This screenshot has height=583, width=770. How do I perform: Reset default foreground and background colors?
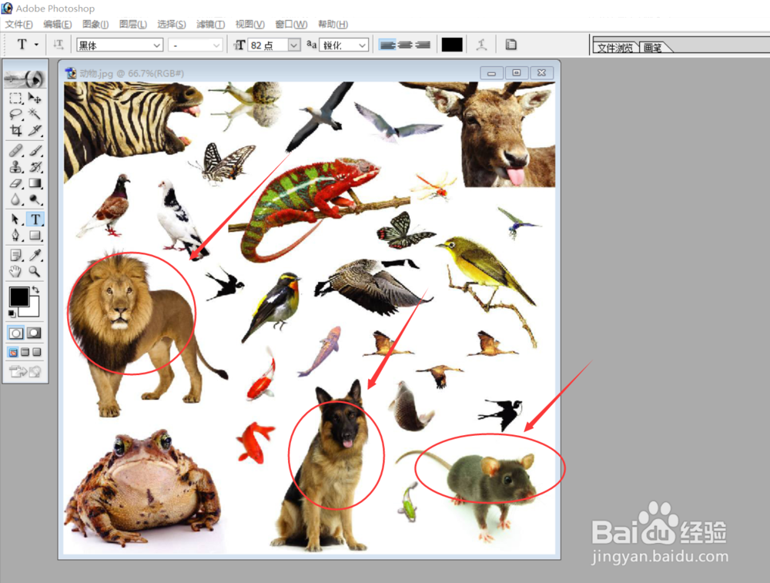12,313
